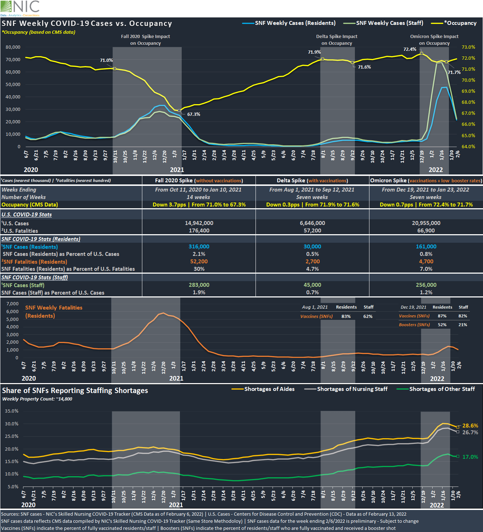Click 'Fall 2020 Spike Impact on Occupancy' annotation
483x532 pixels.
point(146,40)
